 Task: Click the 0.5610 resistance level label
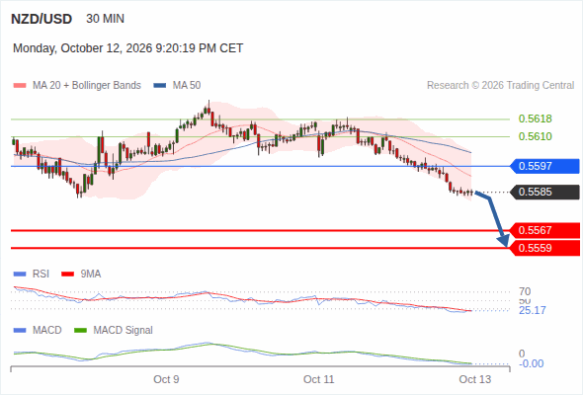tap(535, 136)
